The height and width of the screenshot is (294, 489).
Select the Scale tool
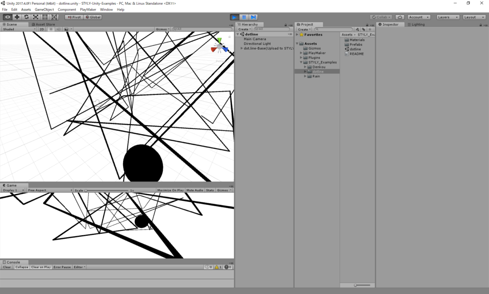pyautogui.click(x=35, y=17)
